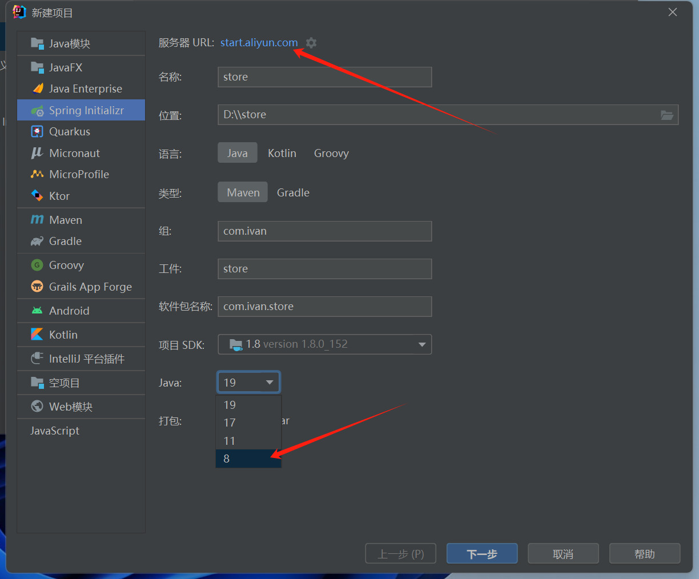This screenshot has width=699, height=579.
Task: Click the MicroProfile icon
Action: [x=37, y=174]
